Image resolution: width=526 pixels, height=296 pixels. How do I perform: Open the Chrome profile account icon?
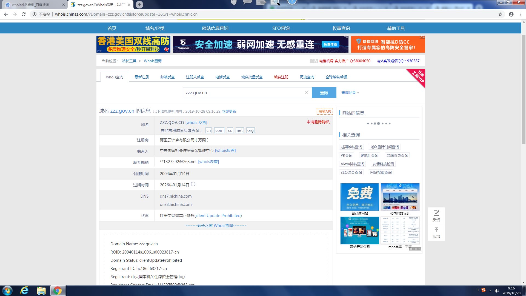pos(511,14)
